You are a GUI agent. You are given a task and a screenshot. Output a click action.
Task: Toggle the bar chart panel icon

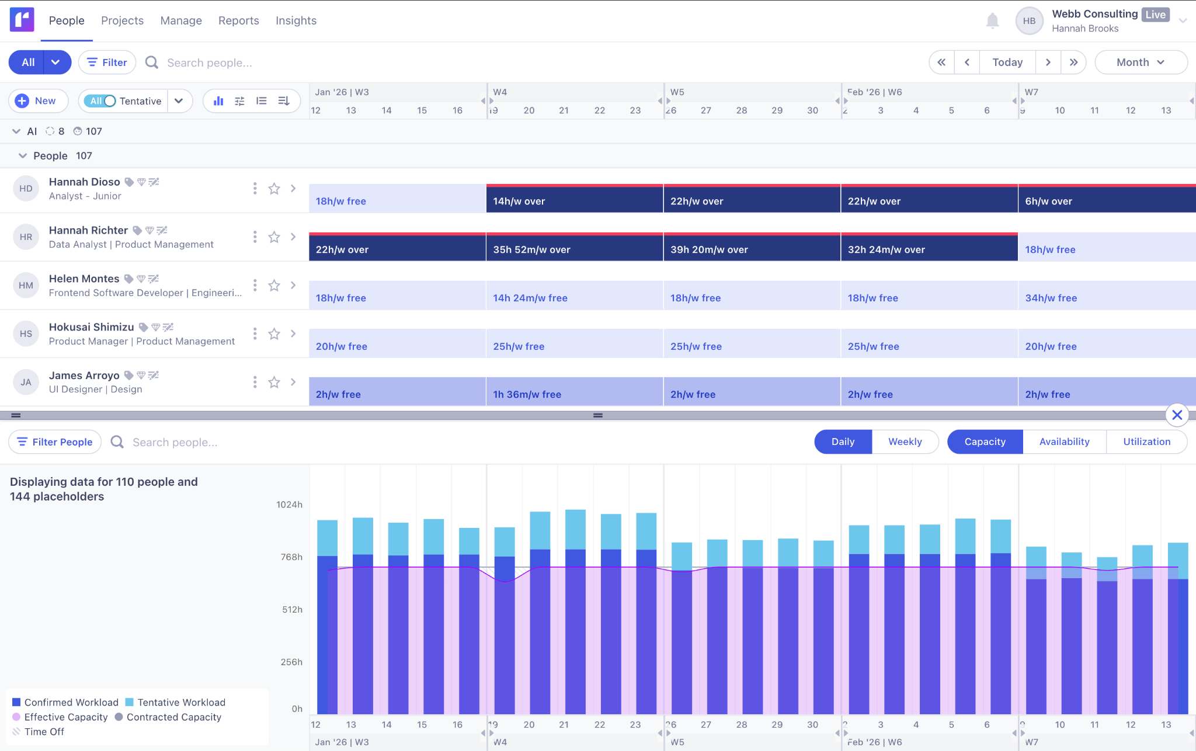[218, 101]
